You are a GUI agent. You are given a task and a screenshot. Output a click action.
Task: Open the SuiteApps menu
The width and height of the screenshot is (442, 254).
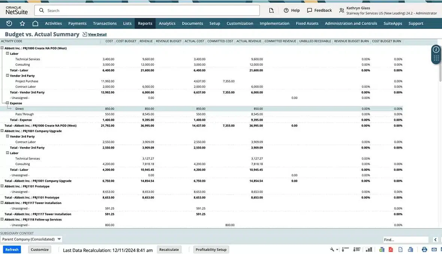pos(393,23)
